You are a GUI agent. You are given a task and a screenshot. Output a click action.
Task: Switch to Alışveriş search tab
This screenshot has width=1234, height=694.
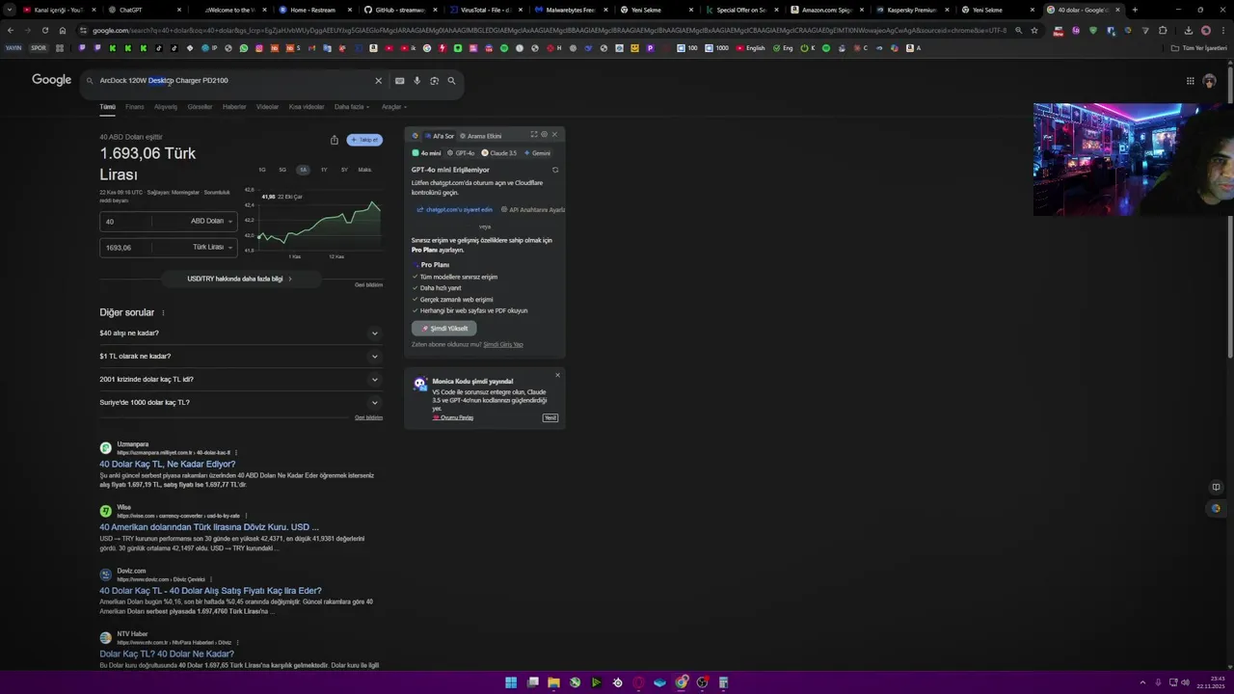click(x=166, y=107)
